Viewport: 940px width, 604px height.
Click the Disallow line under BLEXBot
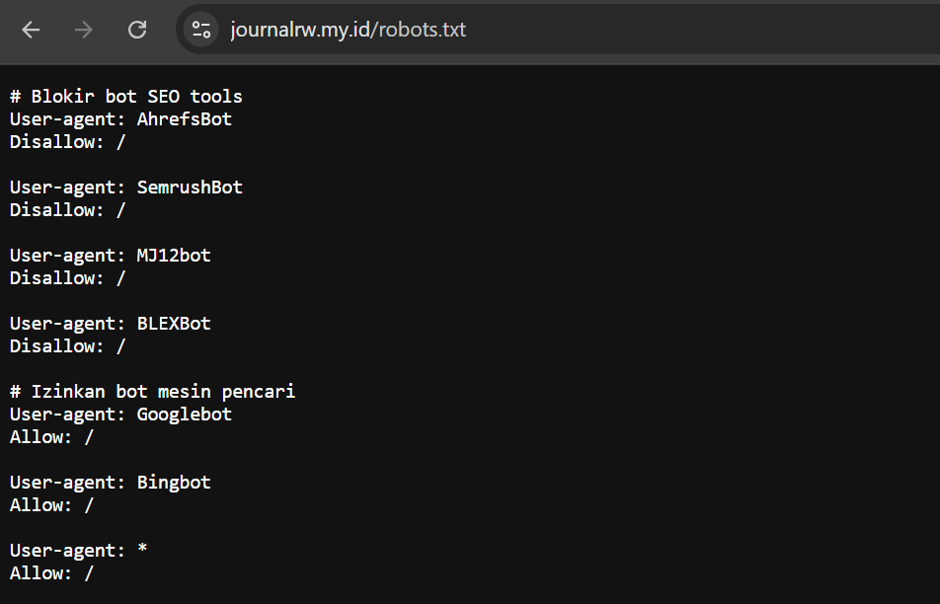(67, 346)
